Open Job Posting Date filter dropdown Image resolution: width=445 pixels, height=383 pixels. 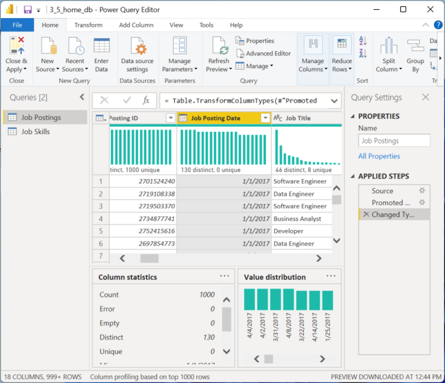tap(265, 118)
